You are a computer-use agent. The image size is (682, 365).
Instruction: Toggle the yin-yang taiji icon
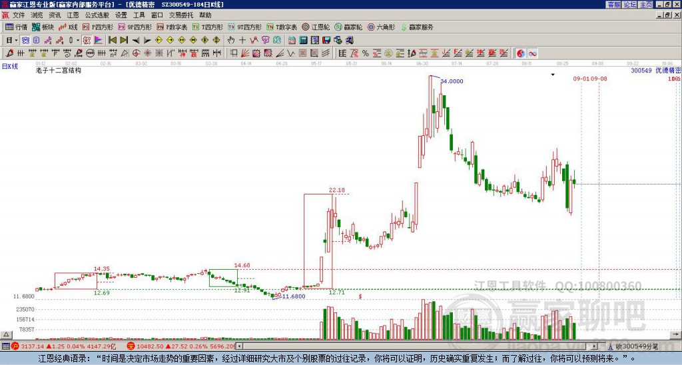coord(521,53)
